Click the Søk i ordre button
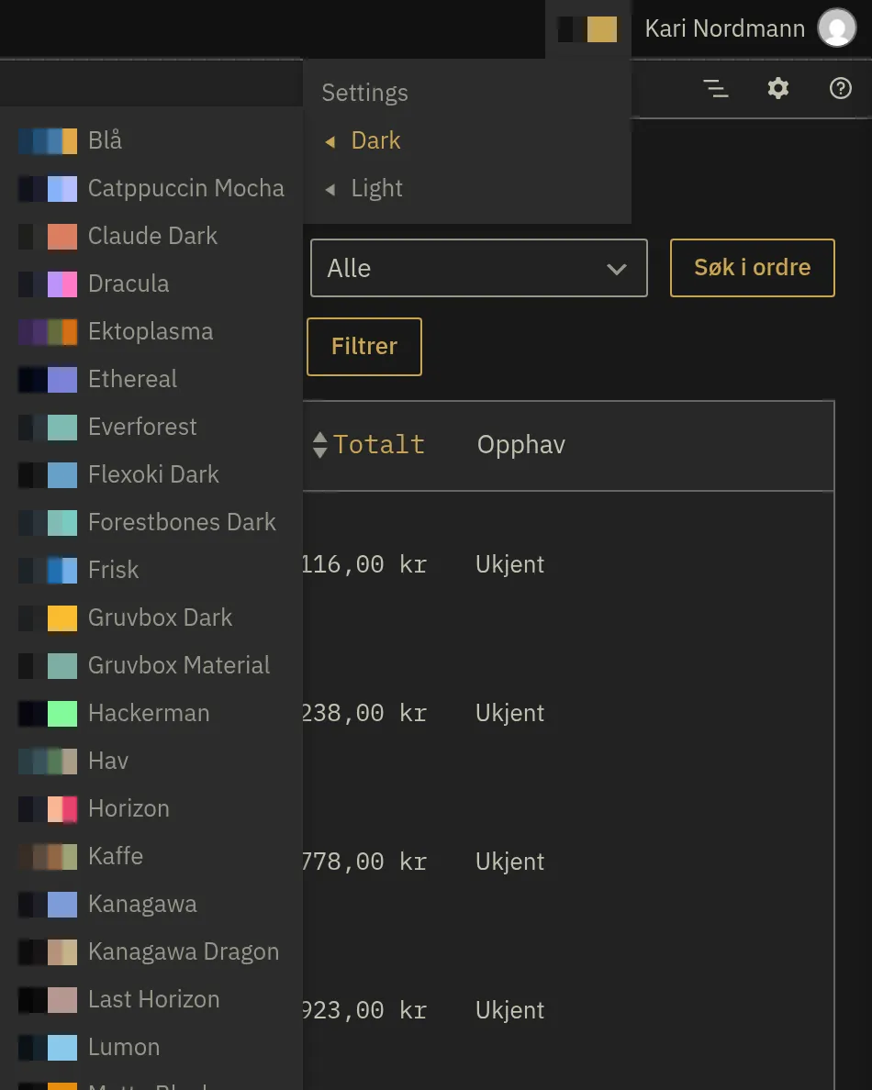The image size is (872, 1090). [753, 268]
